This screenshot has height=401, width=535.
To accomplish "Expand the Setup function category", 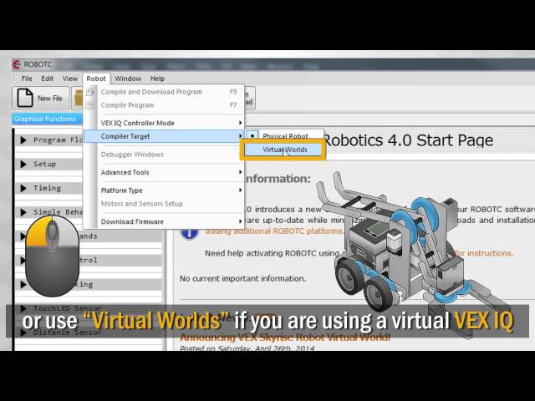I will (x=23, y=164).
